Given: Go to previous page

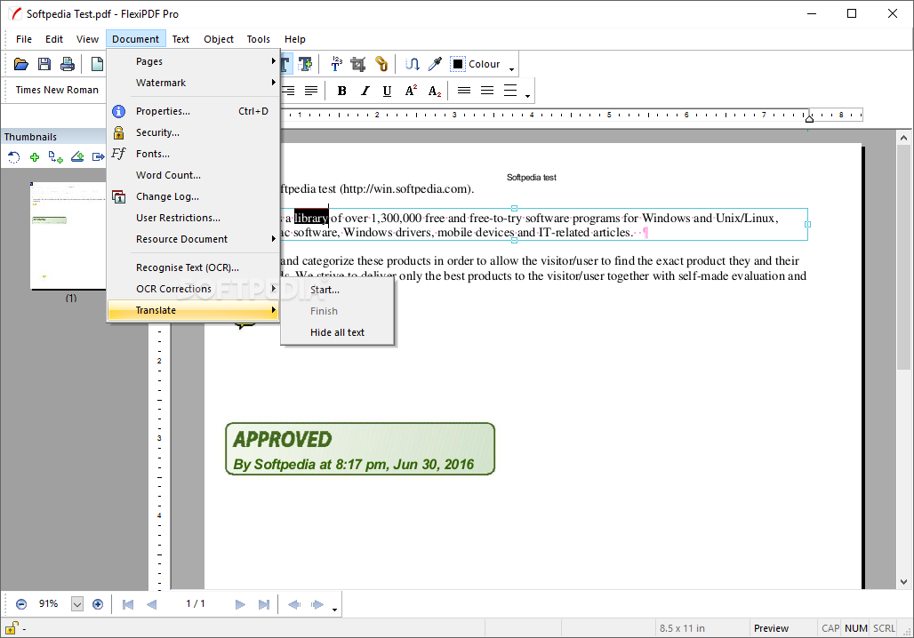Looking at the screenshot, I should 151,604.
